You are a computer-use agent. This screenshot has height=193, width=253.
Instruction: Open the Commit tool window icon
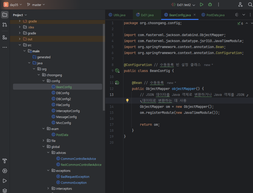5,25
